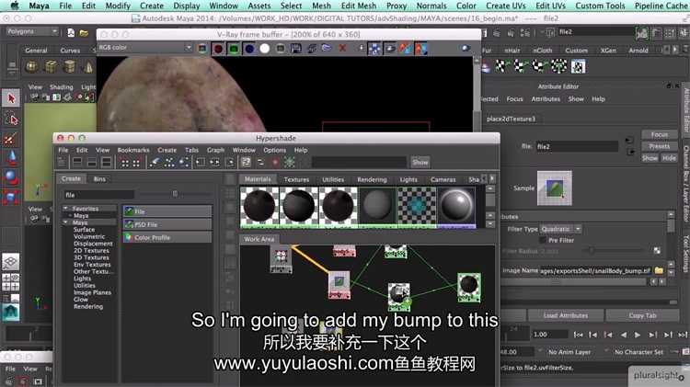Open the Apple menu
The width and height of the screenshot is (690, 387).
tap(15, 6)
